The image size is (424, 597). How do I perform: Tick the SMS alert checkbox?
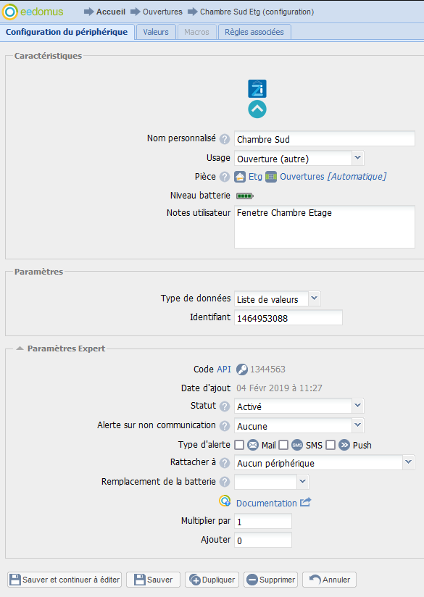pyautogui.click(x=283, y=445)
